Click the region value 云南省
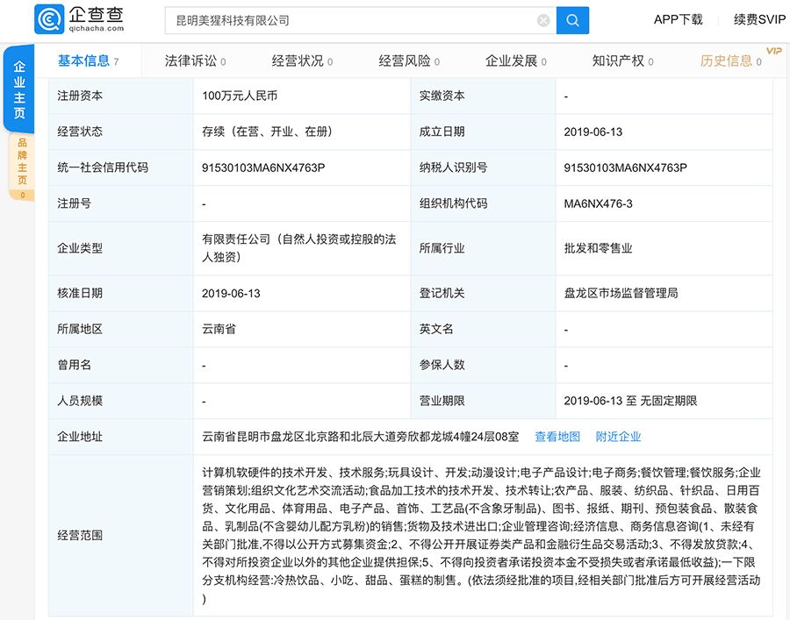Image resolution: width=790 pixels, height=620 pixels. [x=219, y=329]
